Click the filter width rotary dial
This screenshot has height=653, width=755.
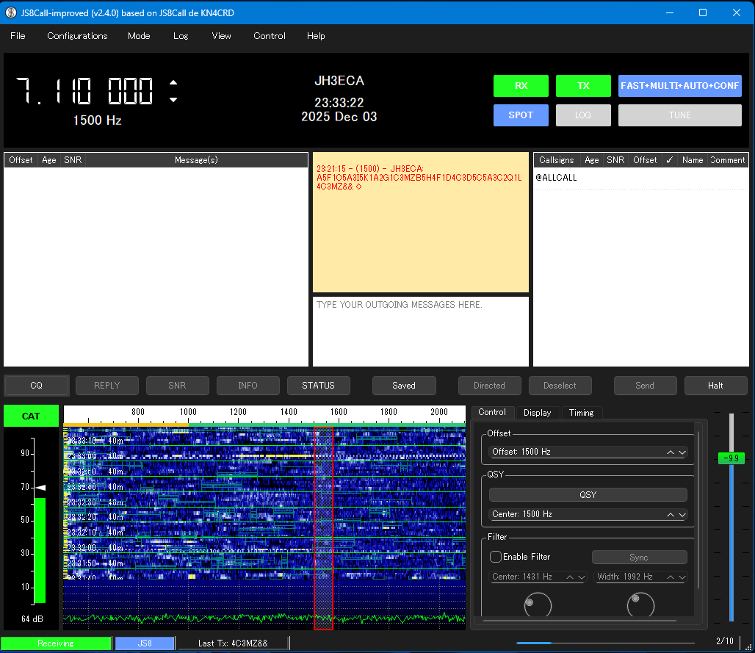click(x=640, y=605)
